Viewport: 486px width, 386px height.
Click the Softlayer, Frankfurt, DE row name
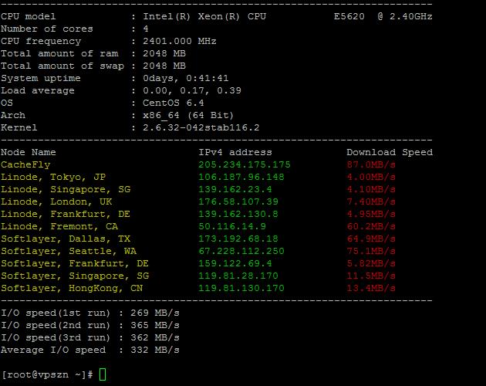coord(75,264)
